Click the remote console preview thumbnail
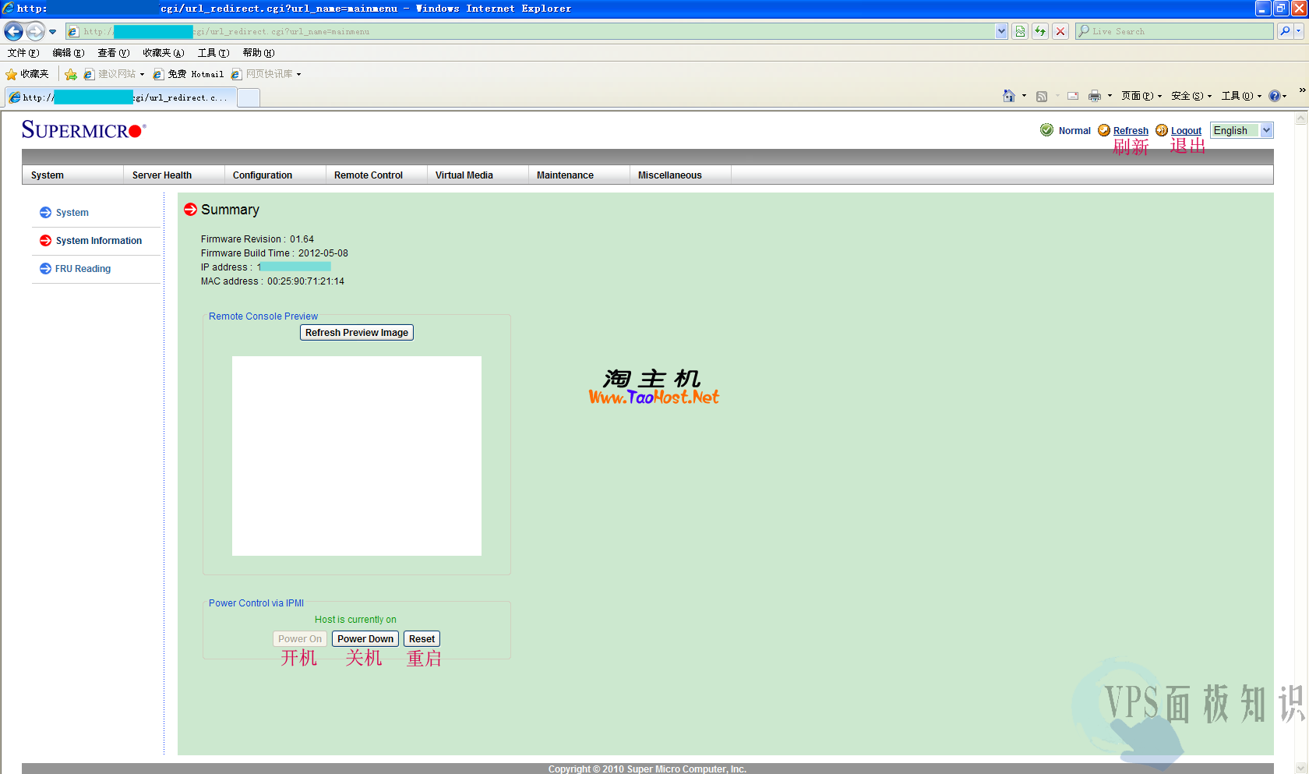This screenshot has height=774, width=1309. pyautogui.click(x=357, y=456)
